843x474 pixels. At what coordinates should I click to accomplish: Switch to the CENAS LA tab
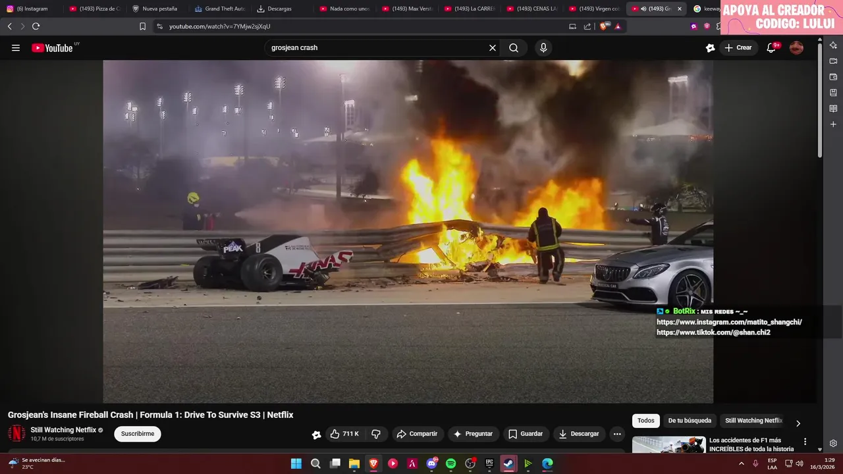click(x=533, y=9)
